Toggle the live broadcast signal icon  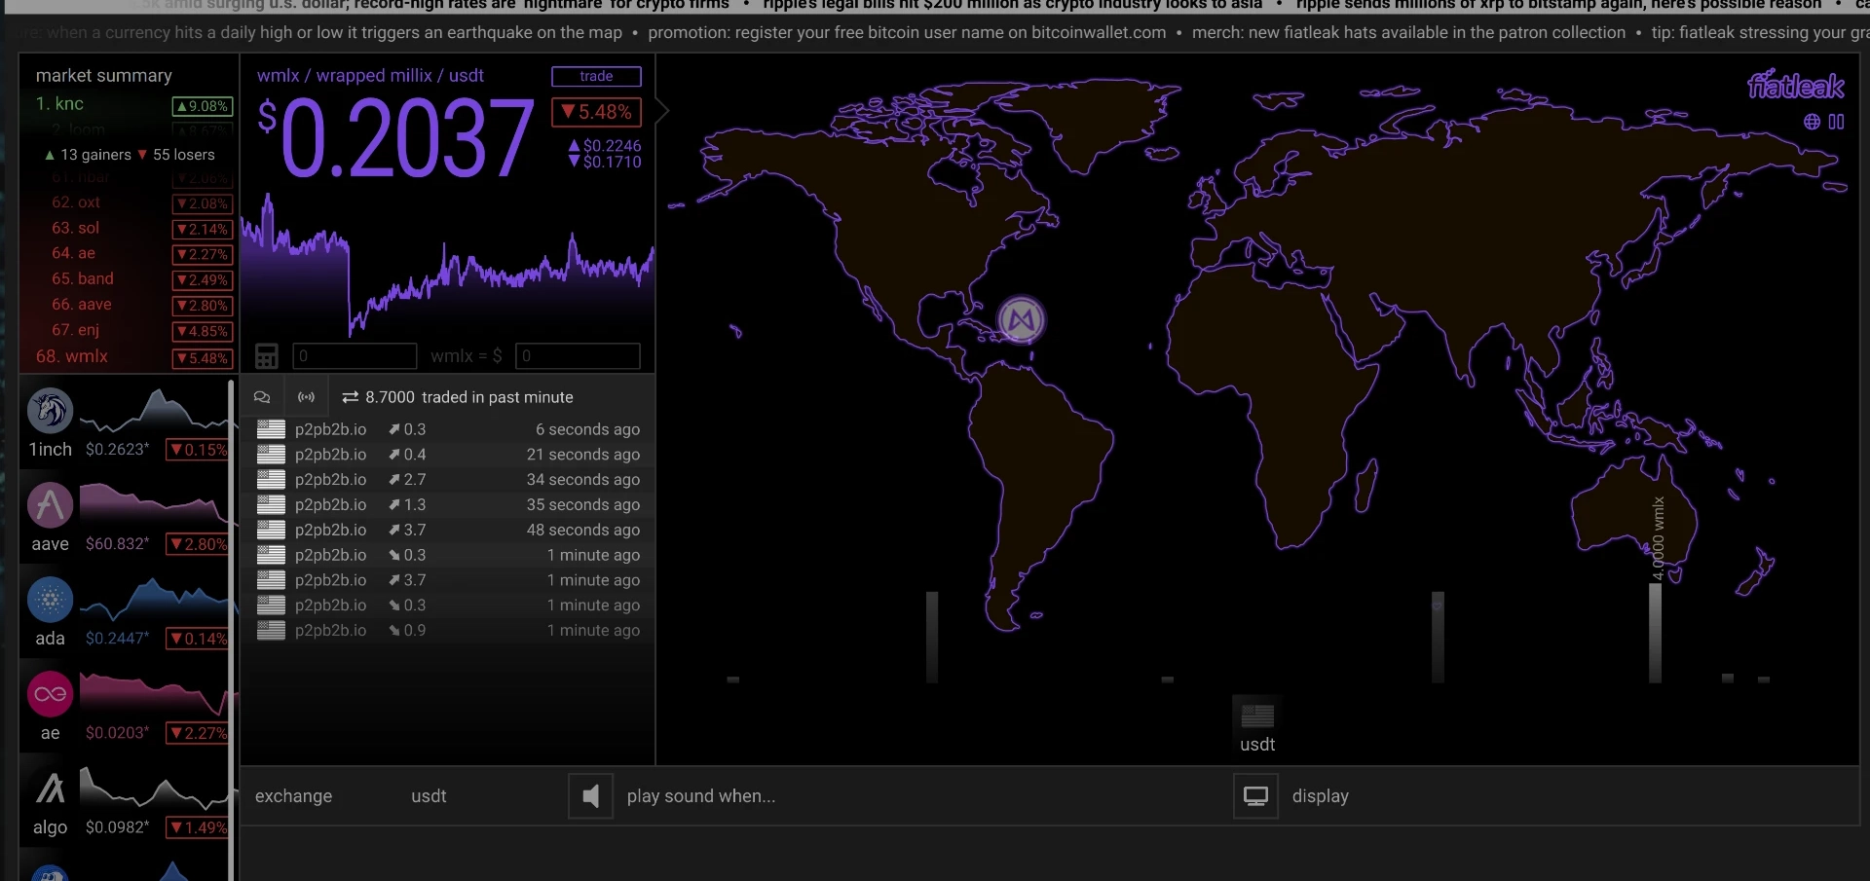pyautogui.click(x=306, y=397)
